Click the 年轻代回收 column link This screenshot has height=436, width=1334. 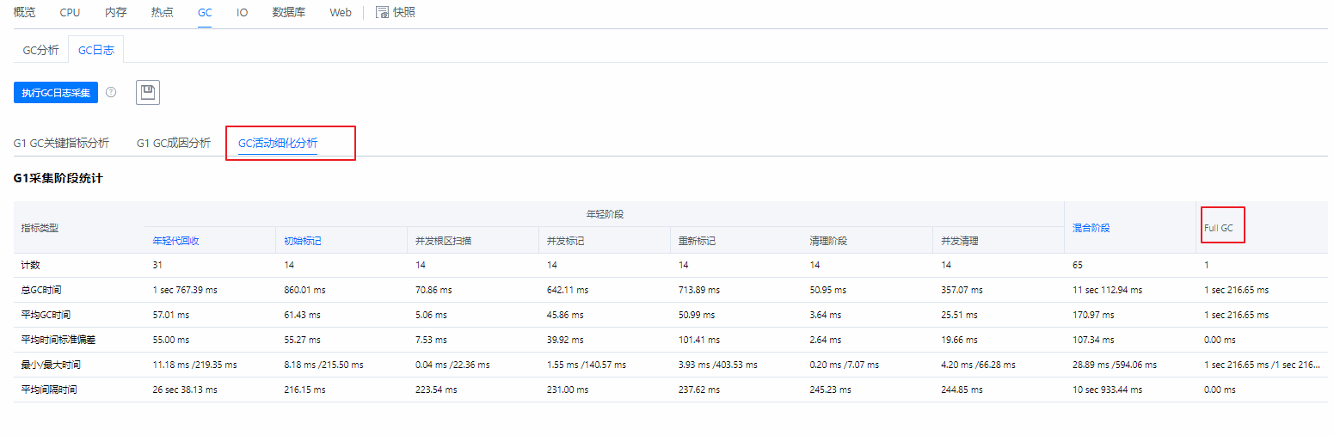[x=176, y=241]
